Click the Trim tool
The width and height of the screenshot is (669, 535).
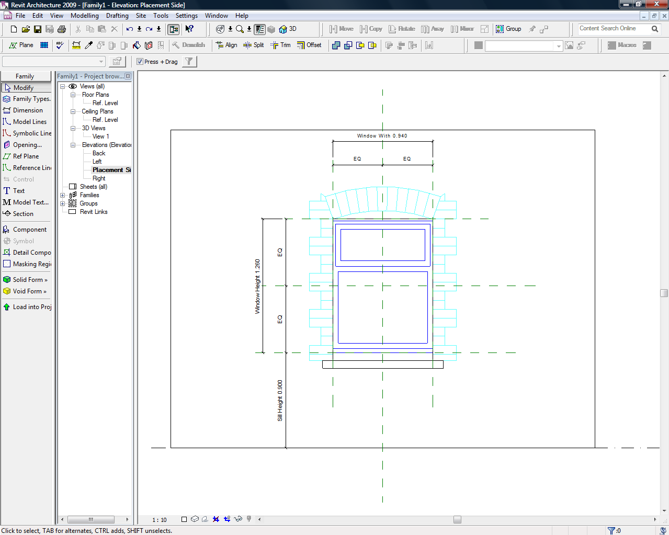click(280, 45)
